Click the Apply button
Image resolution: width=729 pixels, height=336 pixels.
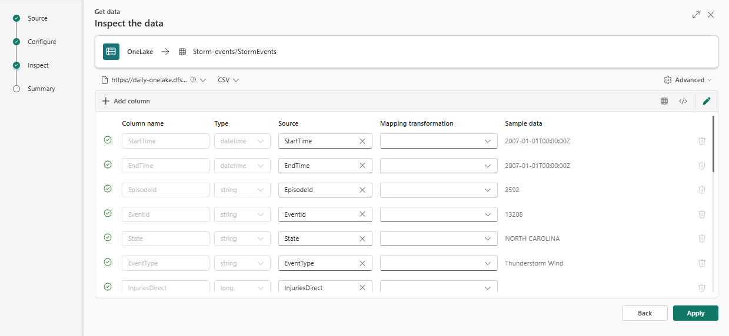pos(695,313)
